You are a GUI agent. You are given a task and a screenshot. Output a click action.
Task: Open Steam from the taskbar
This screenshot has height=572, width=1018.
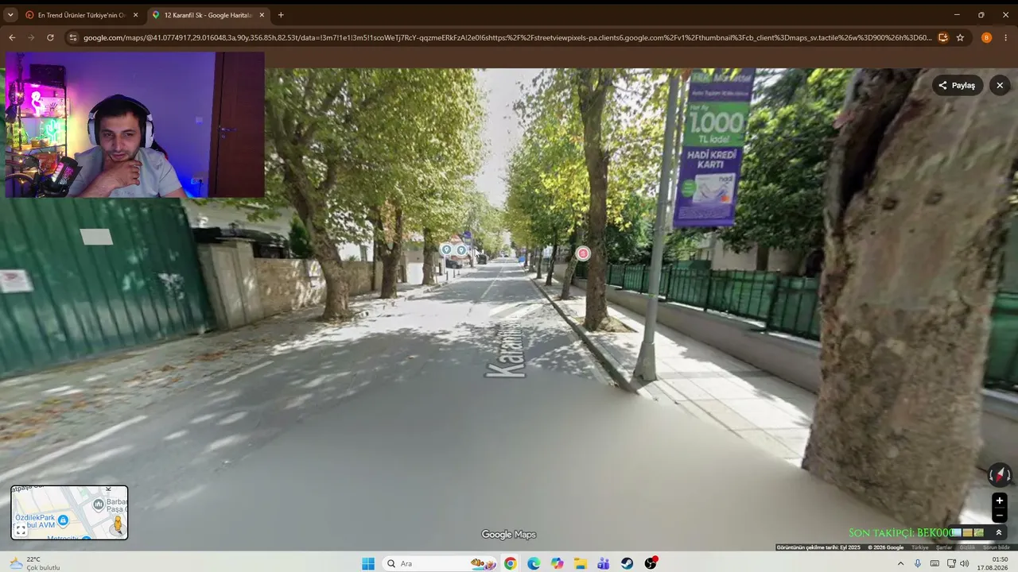[x=628, y=563]
